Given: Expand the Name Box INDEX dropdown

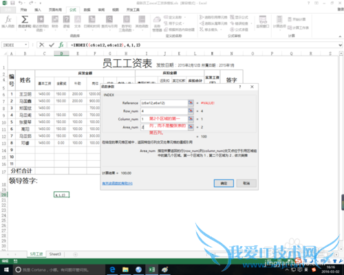Looking at the screenshot, I should (x=26, y=45).
